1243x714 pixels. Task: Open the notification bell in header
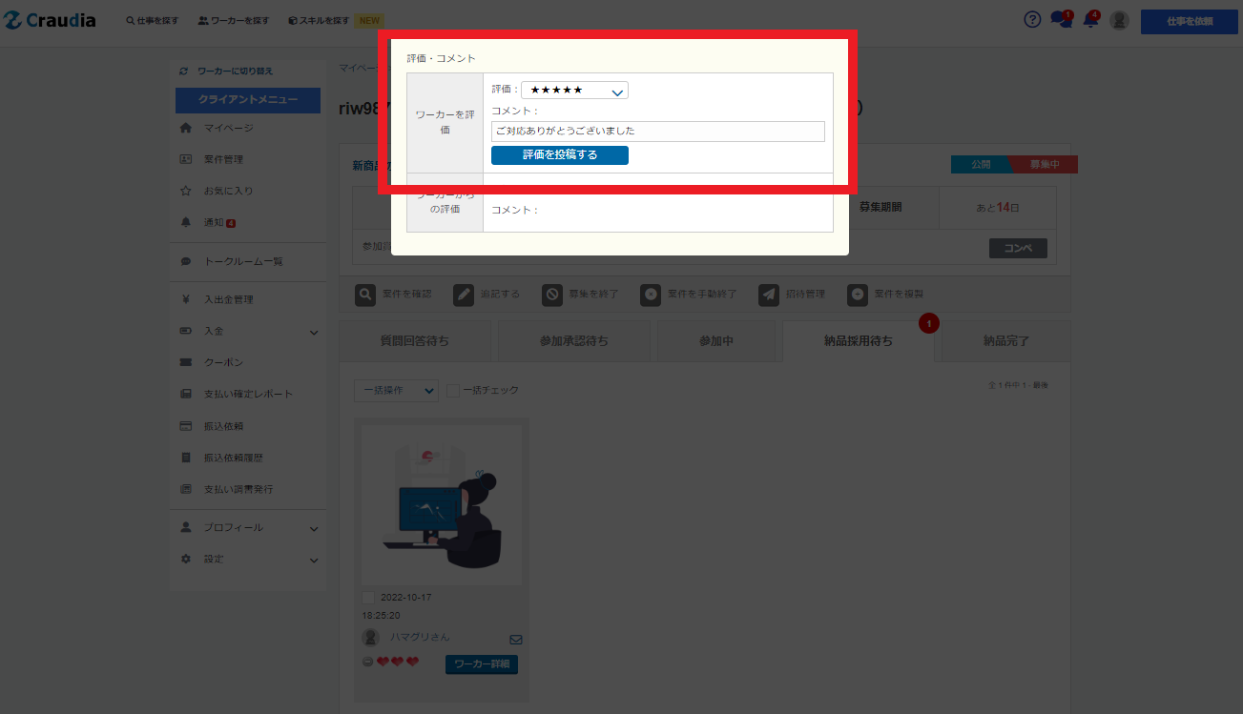tap(1090, 20)
